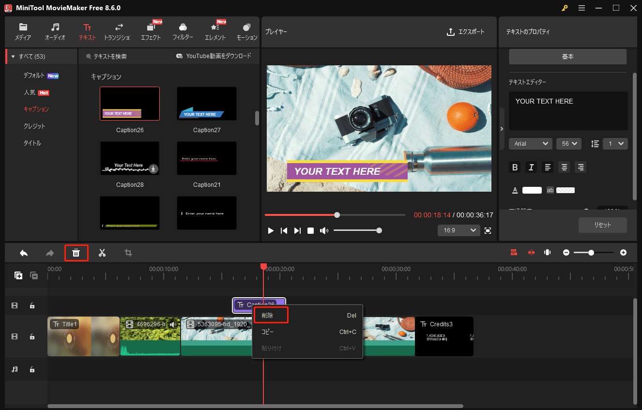Lock the audio track on the timeline
The image size is (642, 410).
(x=32, y=369)
